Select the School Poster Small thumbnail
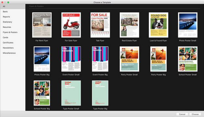 coord(188,59)
